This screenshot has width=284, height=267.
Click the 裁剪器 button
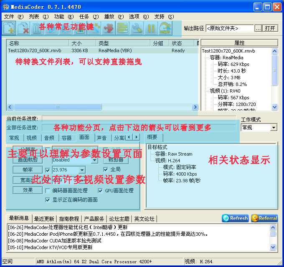[x=116, y=160]
